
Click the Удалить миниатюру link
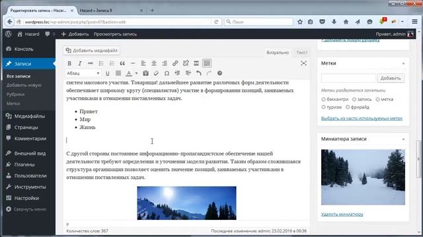342,214
